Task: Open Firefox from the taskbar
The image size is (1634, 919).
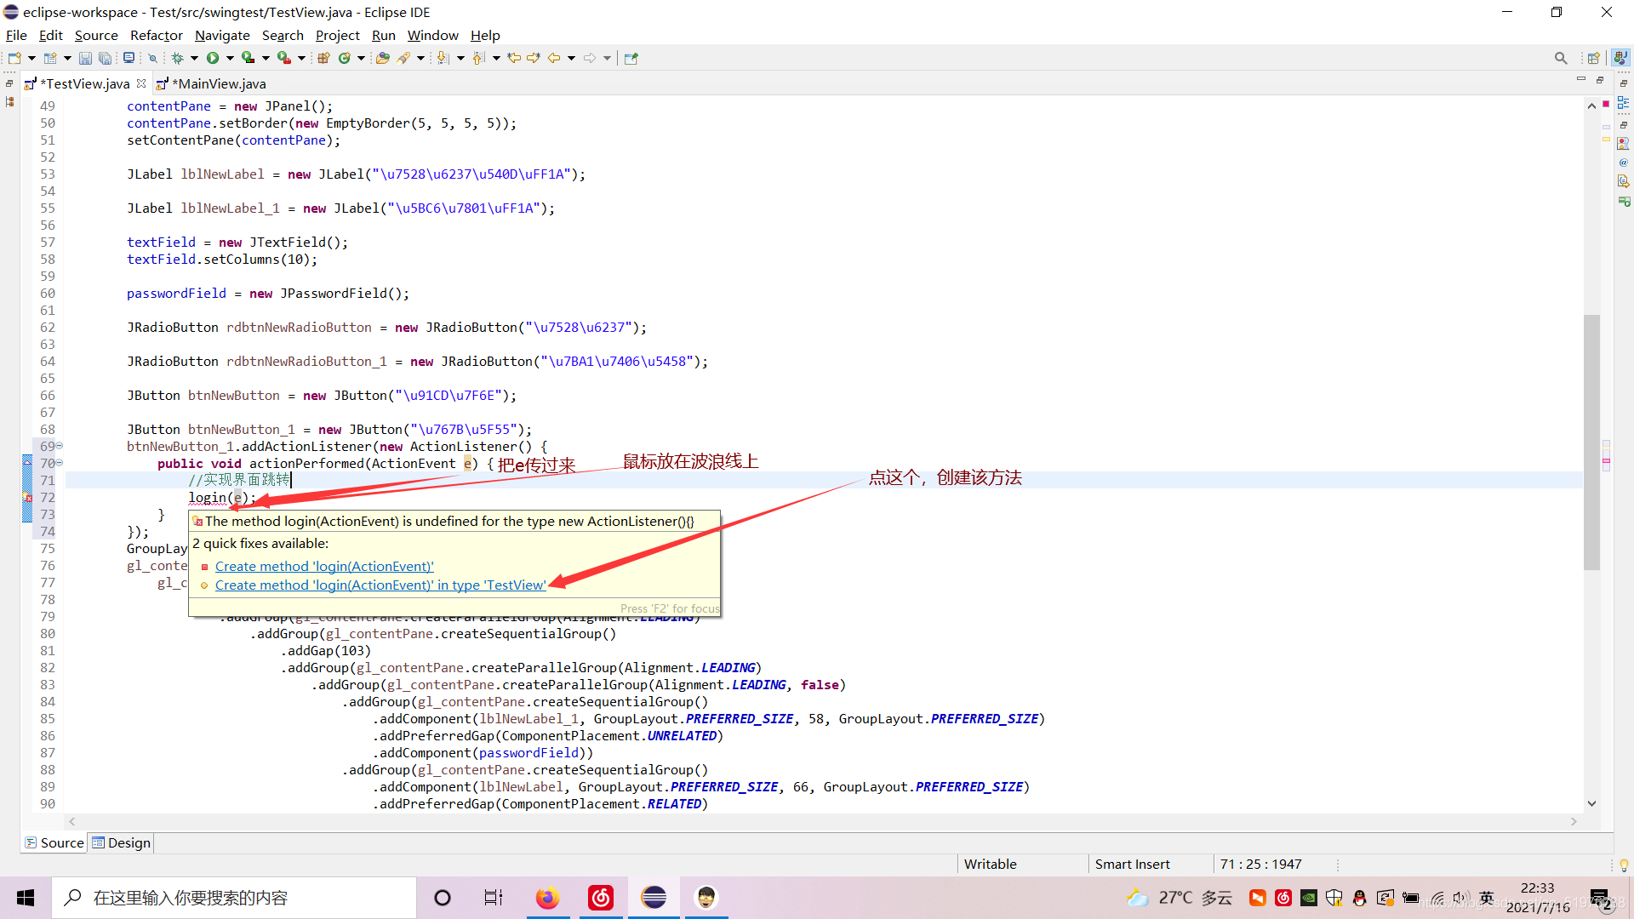Action: 547,897
